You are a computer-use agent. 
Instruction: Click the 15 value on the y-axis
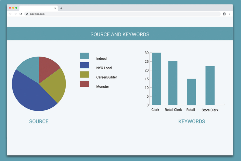pyautogui.click(x=147, y=79)
